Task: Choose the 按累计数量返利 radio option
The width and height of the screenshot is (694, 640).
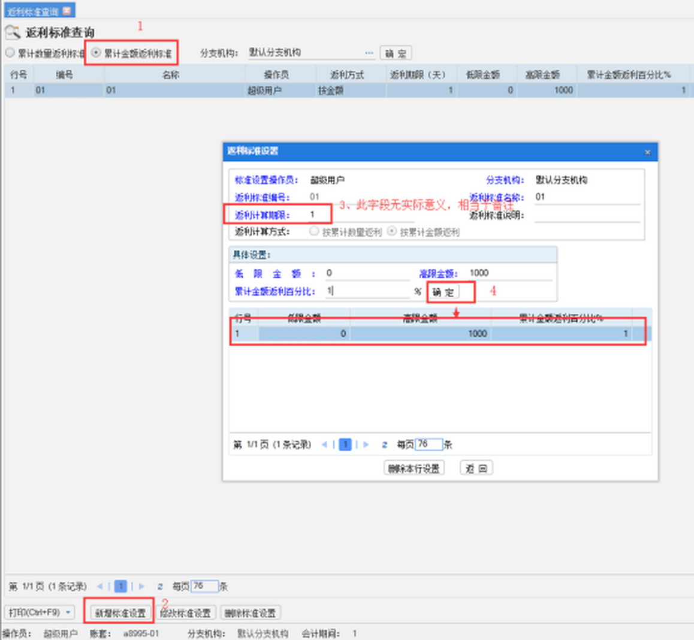Action: [314, 231]
